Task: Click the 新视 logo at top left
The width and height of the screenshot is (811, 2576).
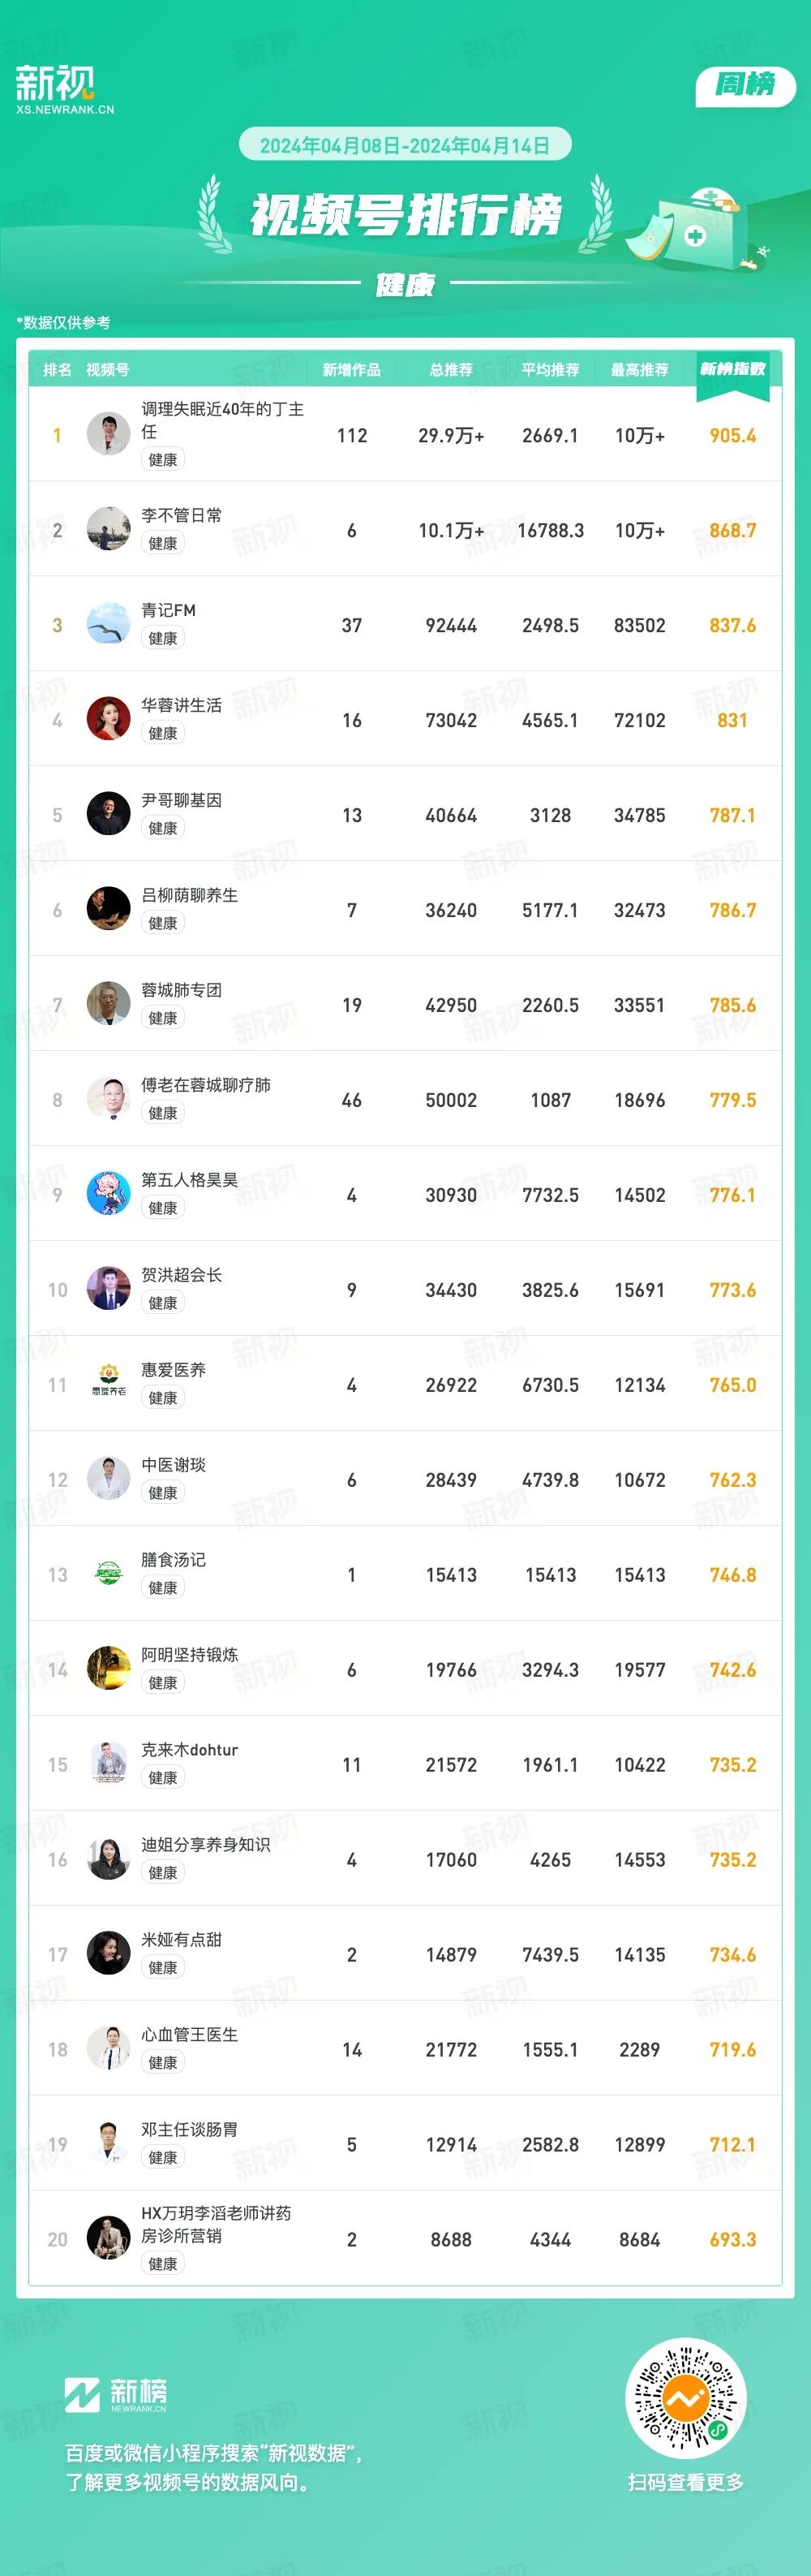Action: point(64,89)
